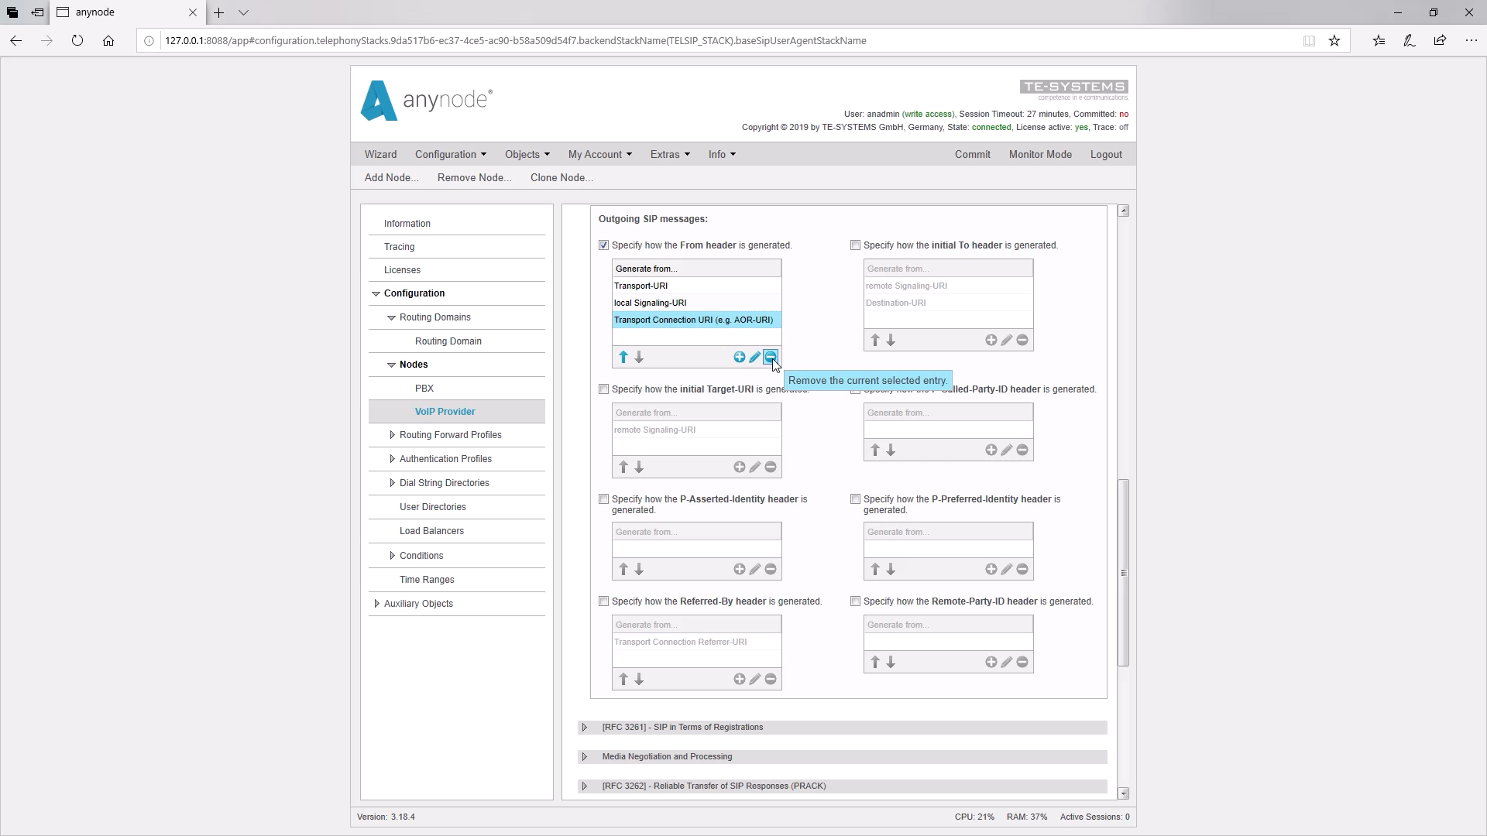Click scrollbar down arrow of content panel
This screenshot has width=1487, height=836.
point(1123,793)
